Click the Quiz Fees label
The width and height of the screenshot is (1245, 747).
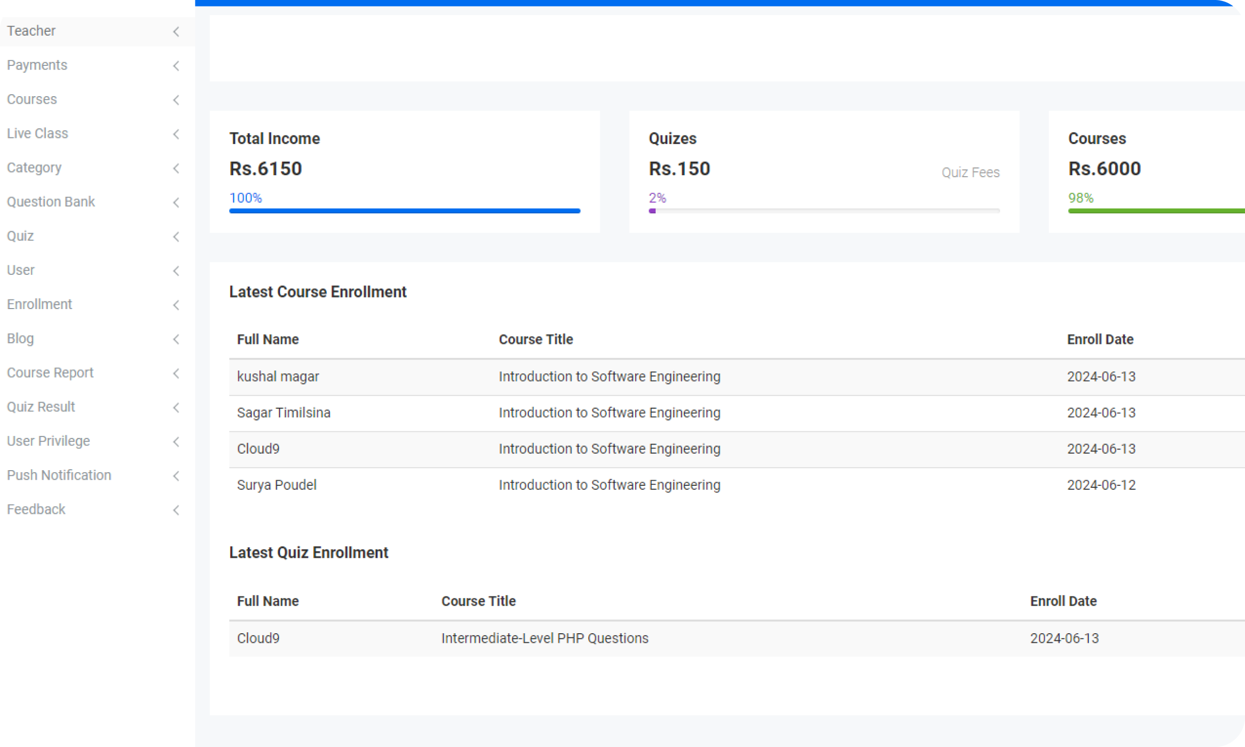(971, 173)
